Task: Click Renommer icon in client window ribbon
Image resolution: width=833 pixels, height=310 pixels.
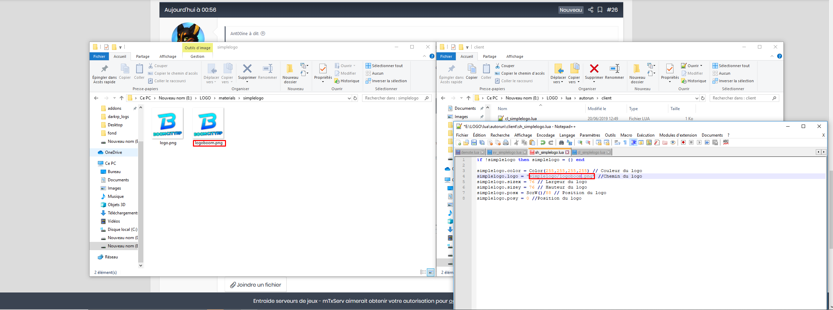Action: (x=614, y=72)
